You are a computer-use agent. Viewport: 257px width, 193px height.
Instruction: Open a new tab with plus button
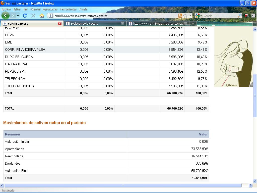[193, 24]
